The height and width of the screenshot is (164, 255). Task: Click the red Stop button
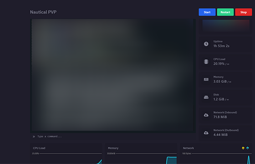point(244,12)
